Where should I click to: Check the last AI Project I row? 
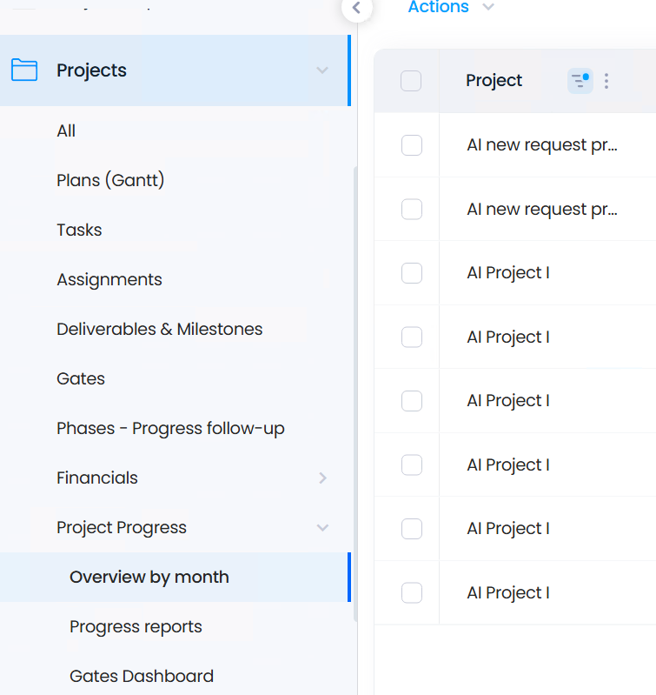[x=412, y=593]
